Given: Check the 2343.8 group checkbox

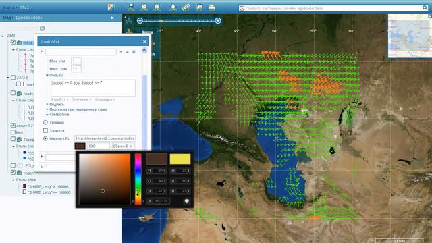Looking at the screenshot, I should pos(13,78).
